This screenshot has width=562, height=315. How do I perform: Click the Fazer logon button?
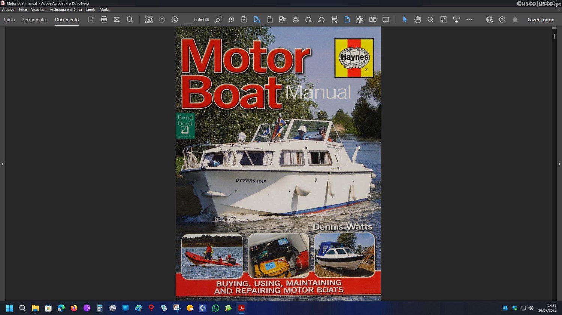[541, 20]
